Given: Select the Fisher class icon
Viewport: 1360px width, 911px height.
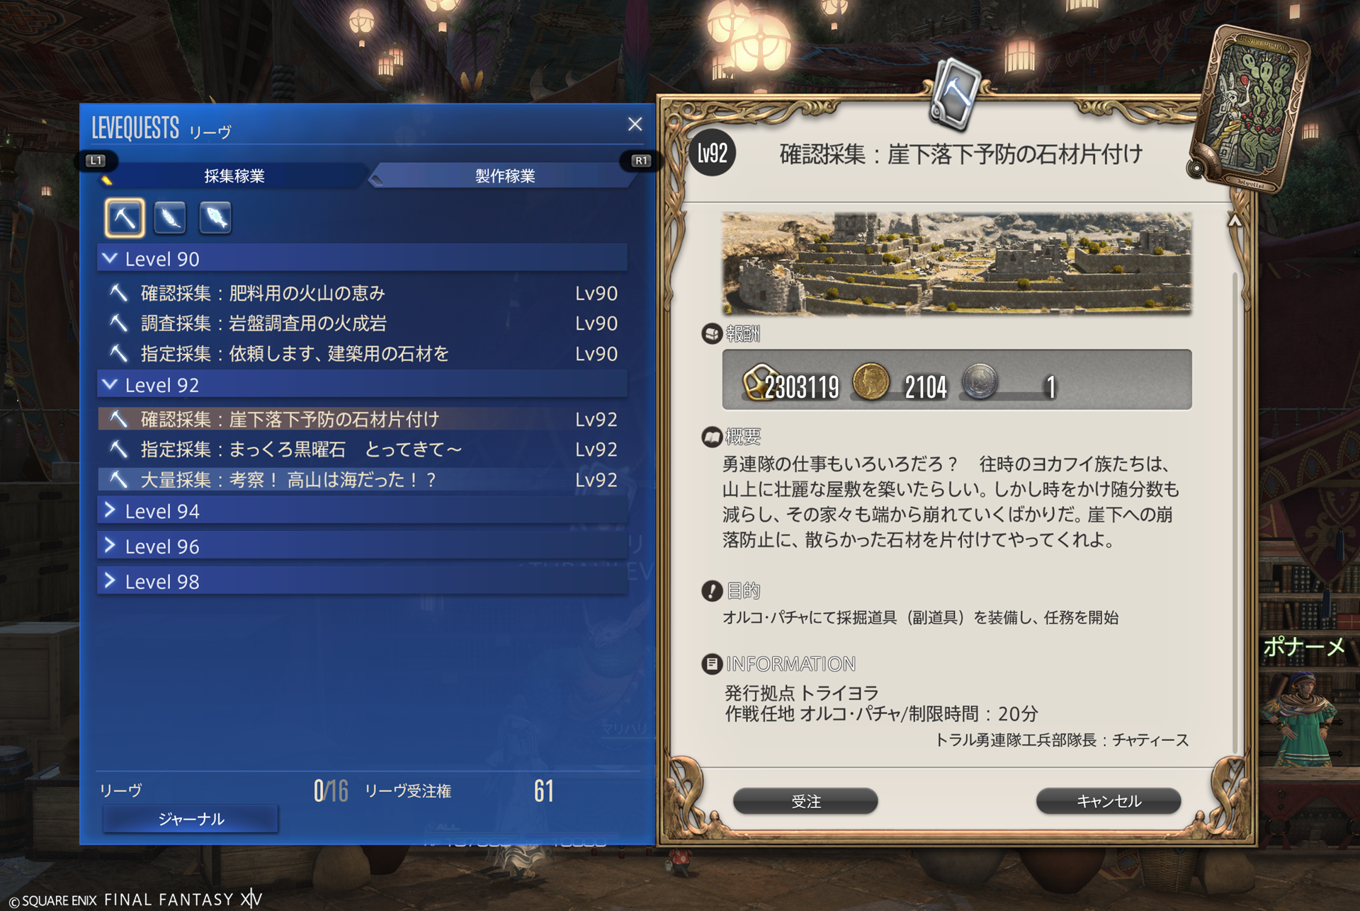Looking at the screenshot, I should click(x=215, y=217).
